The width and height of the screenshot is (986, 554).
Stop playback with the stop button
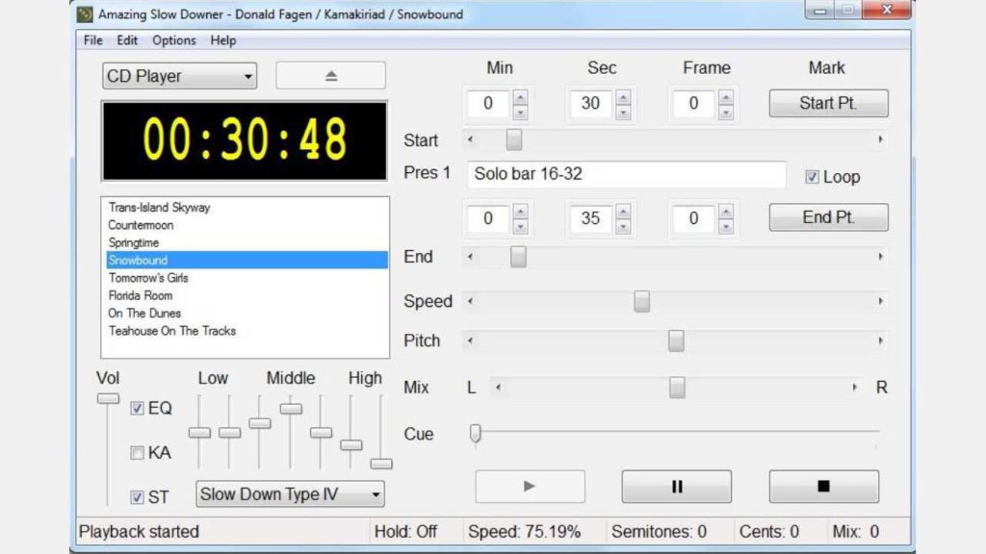coord(824,486)
